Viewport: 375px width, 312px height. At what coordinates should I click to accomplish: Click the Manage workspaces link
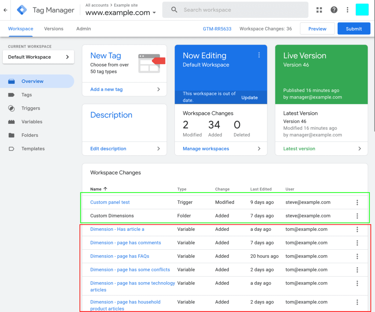point(206,148)
